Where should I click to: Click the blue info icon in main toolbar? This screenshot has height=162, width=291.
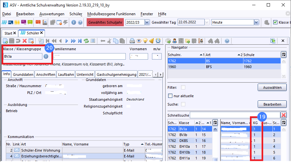(74, 22)
